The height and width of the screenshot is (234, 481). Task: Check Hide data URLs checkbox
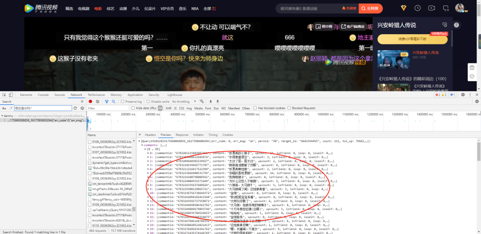click(133, 108)
